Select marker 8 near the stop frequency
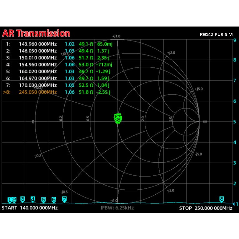The image size is (239, 239). (x=222, y=199)
